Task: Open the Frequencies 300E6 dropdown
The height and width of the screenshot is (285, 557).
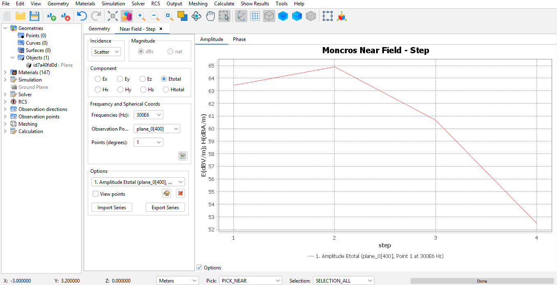Action: (x=148, y=115)
